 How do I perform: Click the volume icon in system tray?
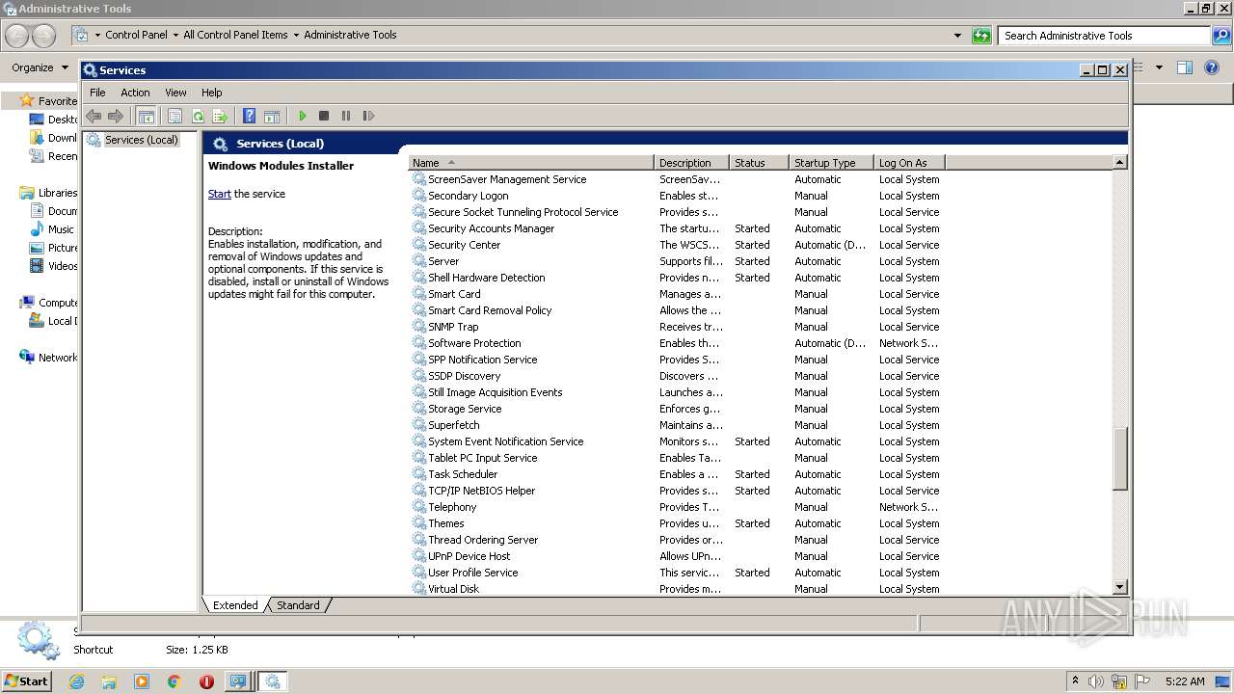pos(1096,681)
